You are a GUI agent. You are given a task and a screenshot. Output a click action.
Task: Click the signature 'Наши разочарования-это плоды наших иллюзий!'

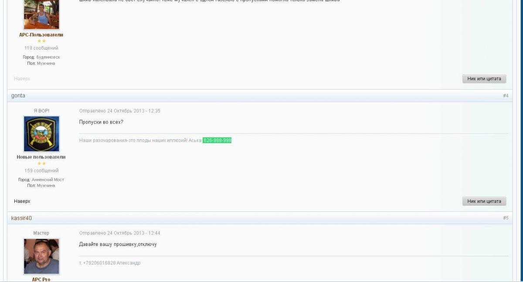click(x=133, y=140)
